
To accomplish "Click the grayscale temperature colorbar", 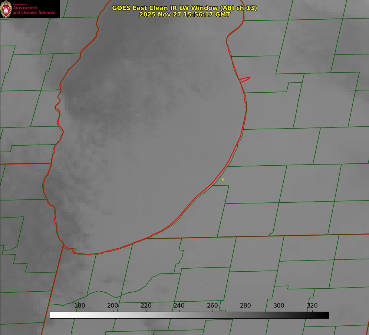I will pos(189,315).
